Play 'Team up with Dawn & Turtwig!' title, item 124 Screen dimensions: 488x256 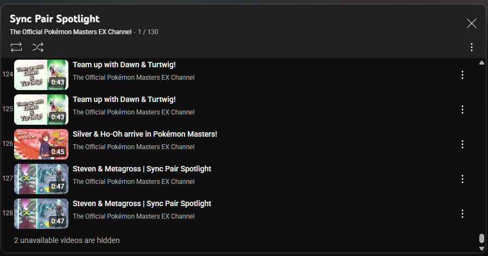(x=124, y=65)
